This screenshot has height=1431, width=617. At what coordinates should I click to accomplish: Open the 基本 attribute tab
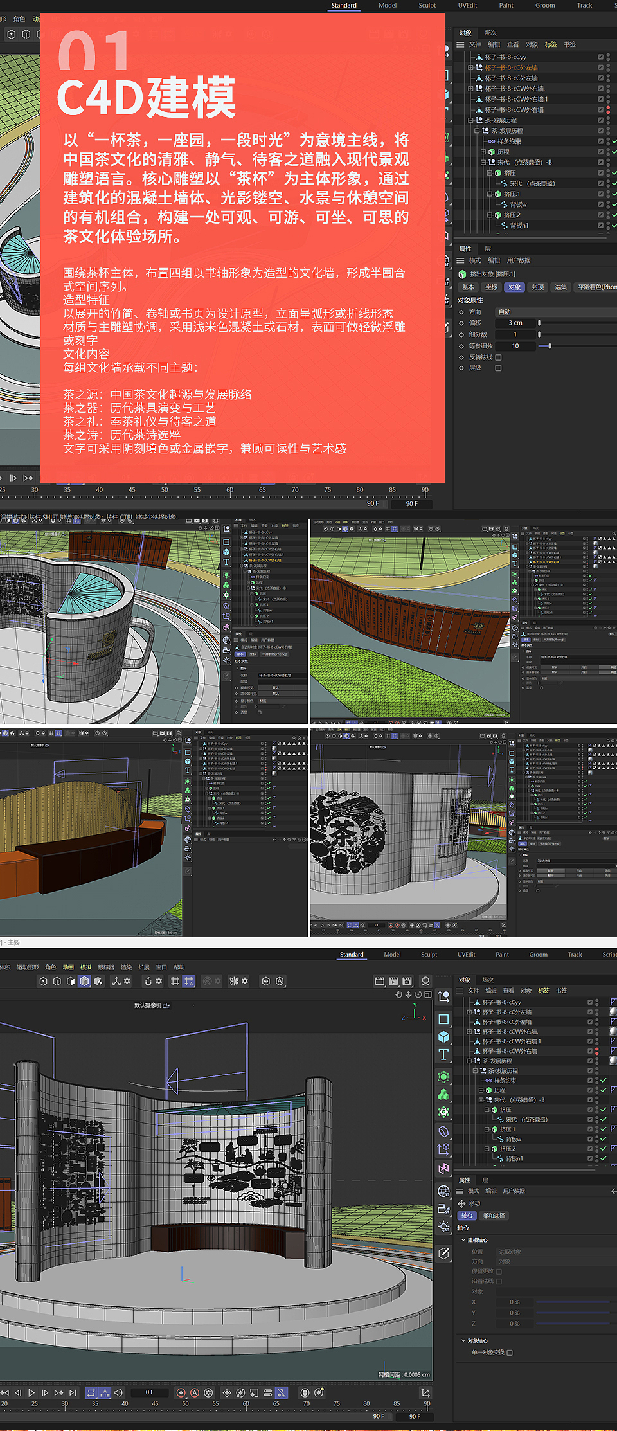point(468,287)
